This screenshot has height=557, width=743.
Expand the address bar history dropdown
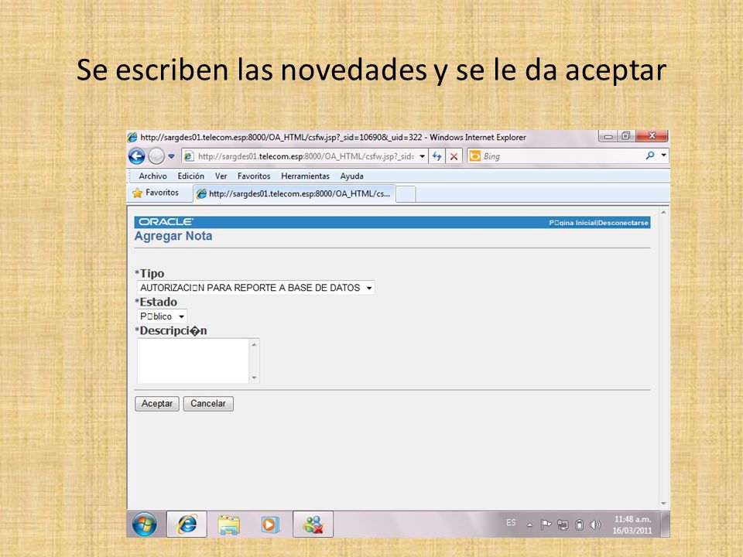[422, 156]
